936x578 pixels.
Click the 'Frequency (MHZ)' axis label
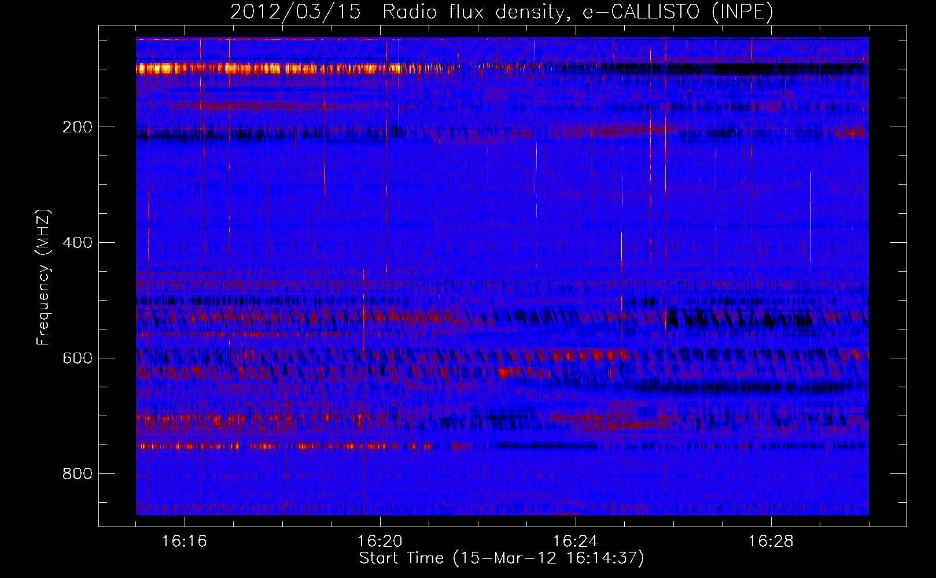(x=43, y=277)
